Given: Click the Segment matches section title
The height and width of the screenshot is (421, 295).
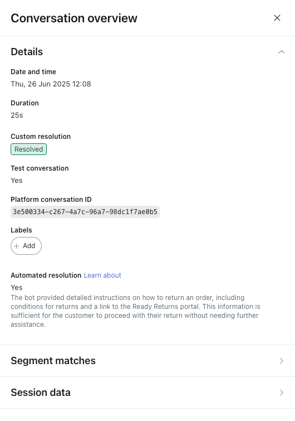Looking at the screenshot, I should pyautogui.click(x=53, y=361).
